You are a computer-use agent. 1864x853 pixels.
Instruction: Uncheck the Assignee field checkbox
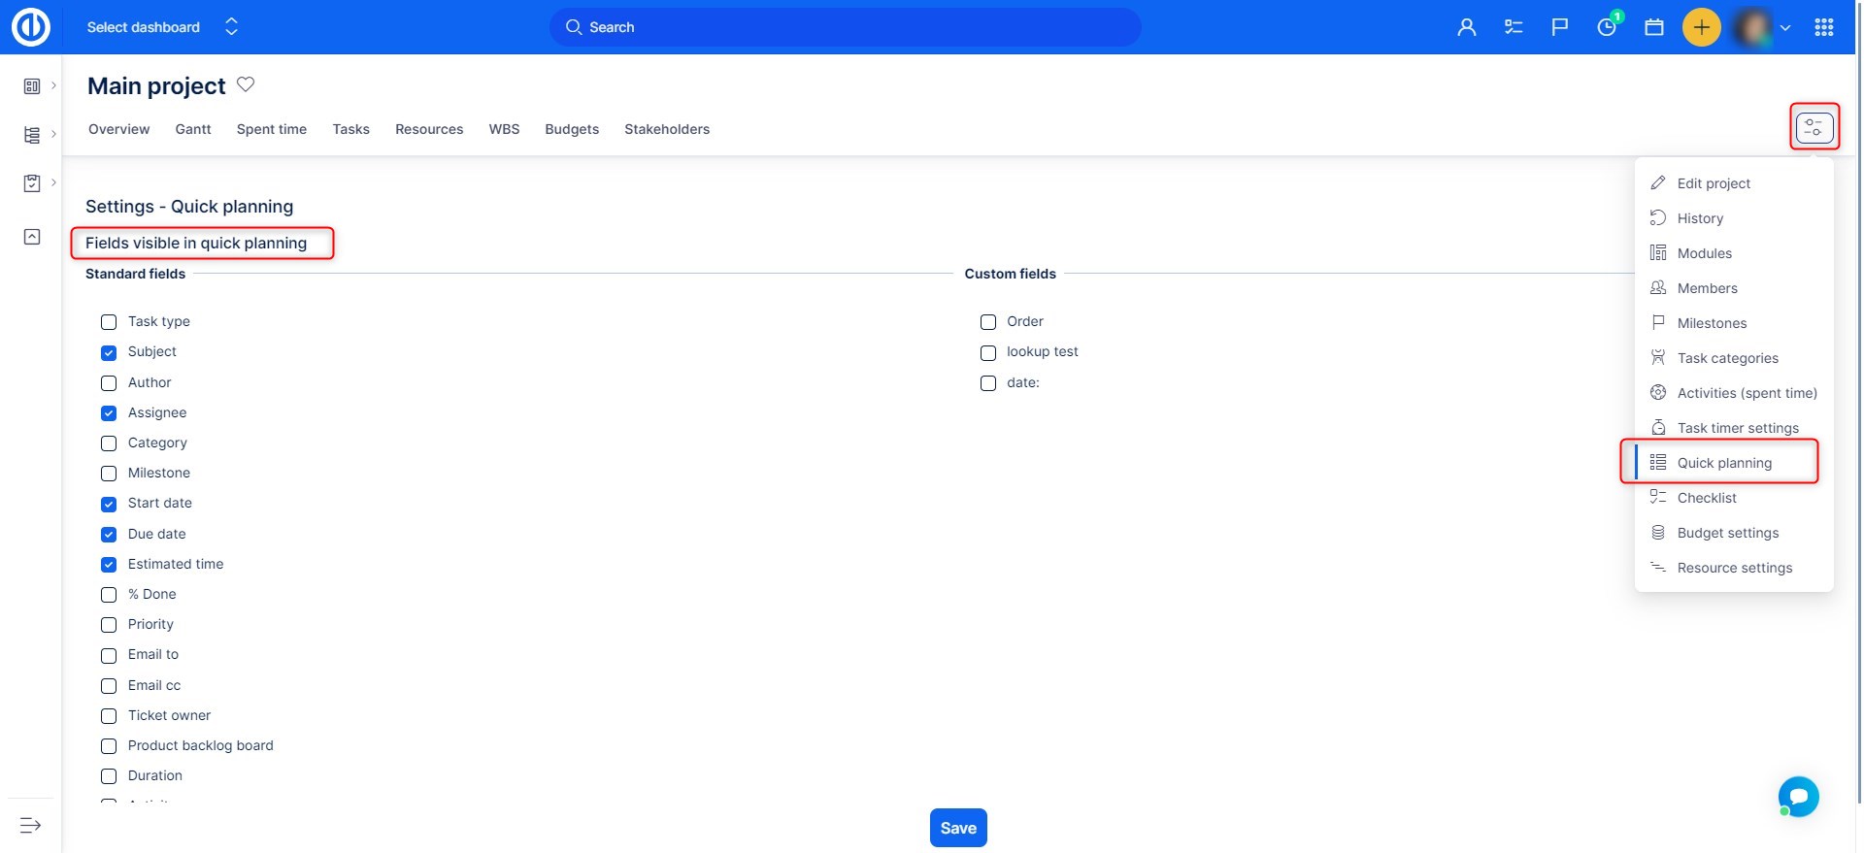(109, 413)
